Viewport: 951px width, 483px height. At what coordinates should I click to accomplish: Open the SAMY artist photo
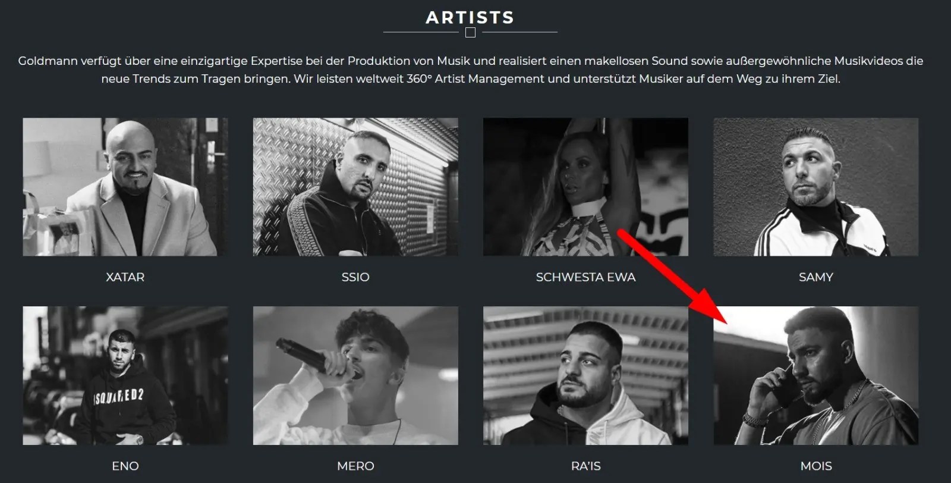(x=815, y=187)
